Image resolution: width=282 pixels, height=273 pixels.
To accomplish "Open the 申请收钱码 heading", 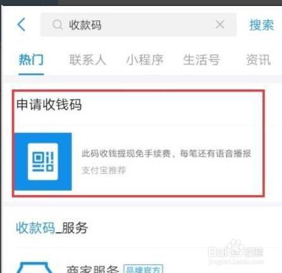I will 49,105.
